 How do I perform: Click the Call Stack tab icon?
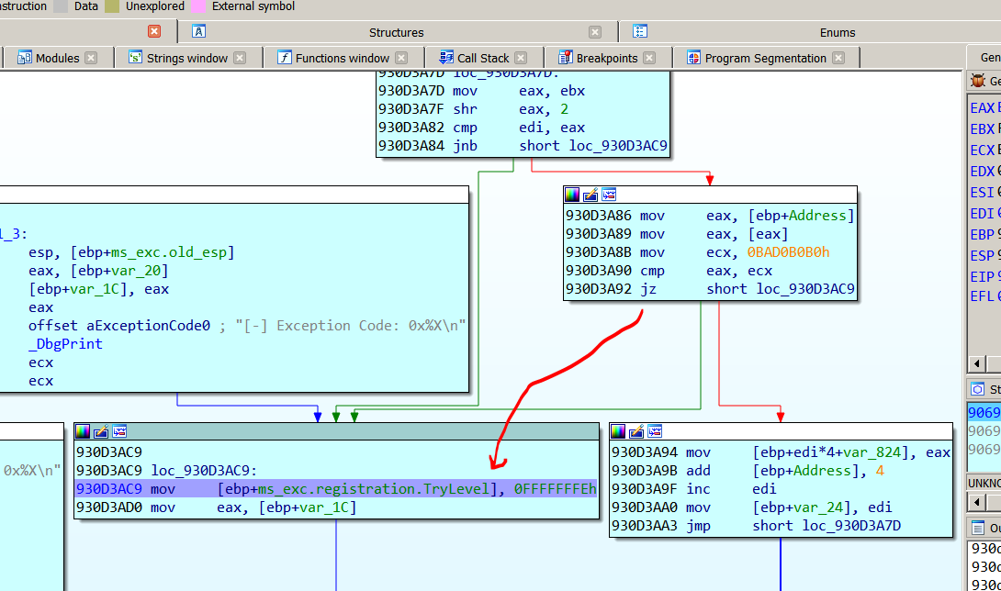446,58
